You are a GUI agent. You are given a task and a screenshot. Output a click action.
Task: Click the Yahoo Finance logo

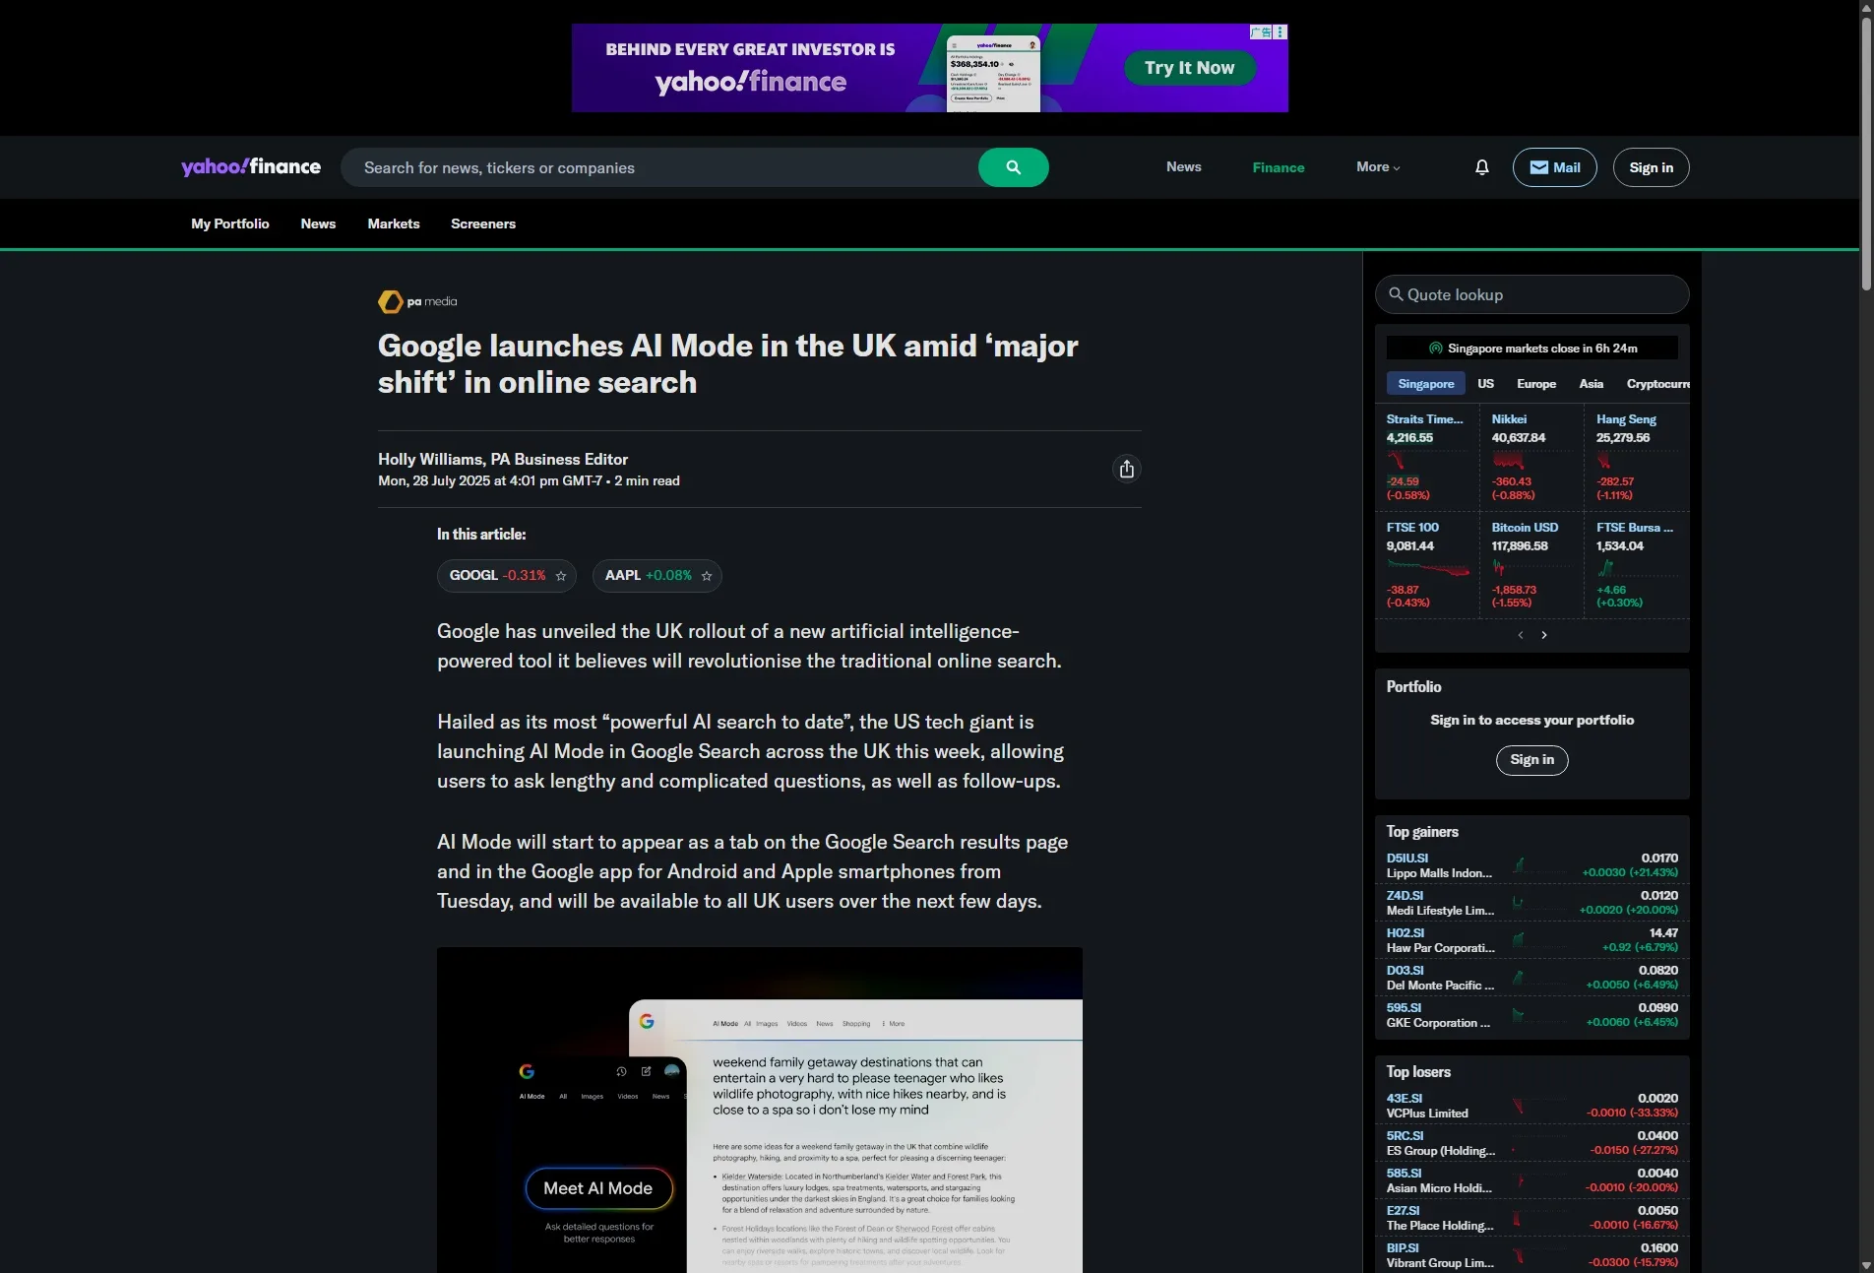click(x=251, y=166)
